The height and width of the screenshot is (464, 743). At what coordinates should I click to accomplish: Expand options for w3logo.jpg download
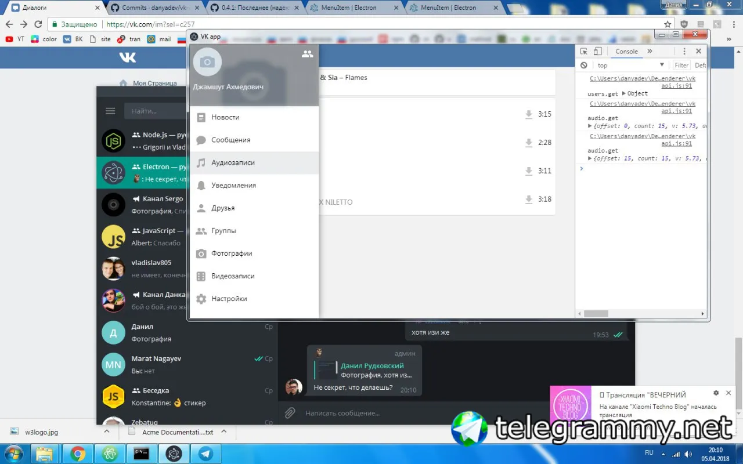106,432
